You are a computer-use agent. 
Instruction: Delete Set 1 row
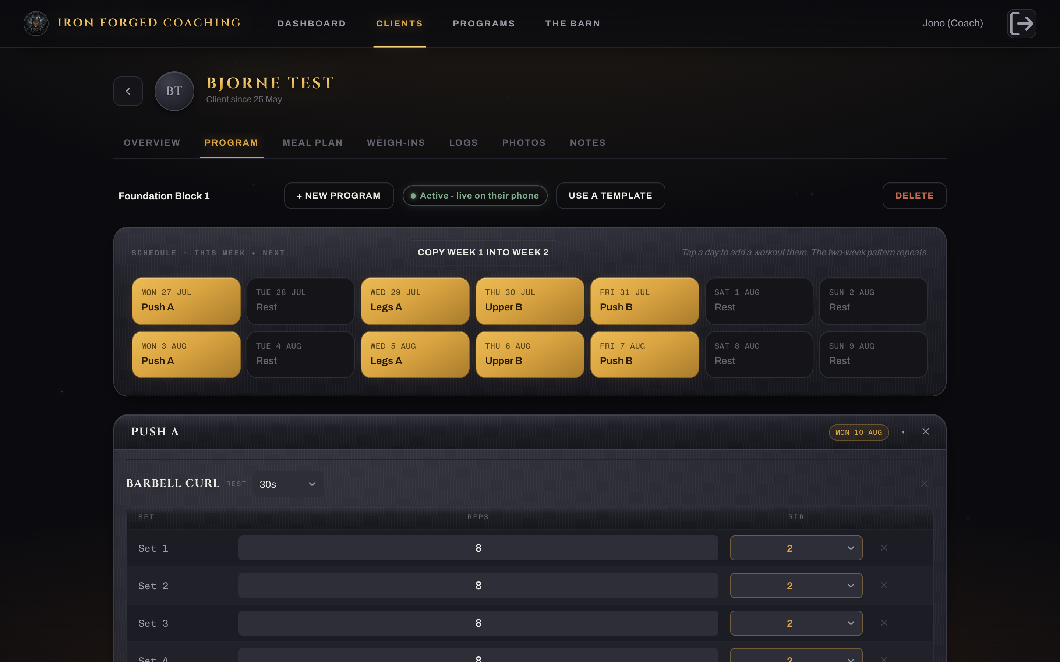point(884,548)
